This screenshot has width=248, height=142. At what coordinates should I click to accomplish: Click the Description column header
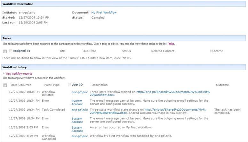coord(100,85)
